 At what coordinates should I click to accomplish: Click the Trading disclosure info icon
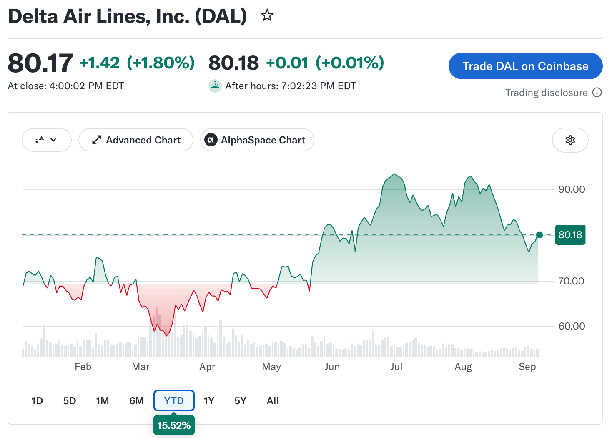(x=597, y=92)
